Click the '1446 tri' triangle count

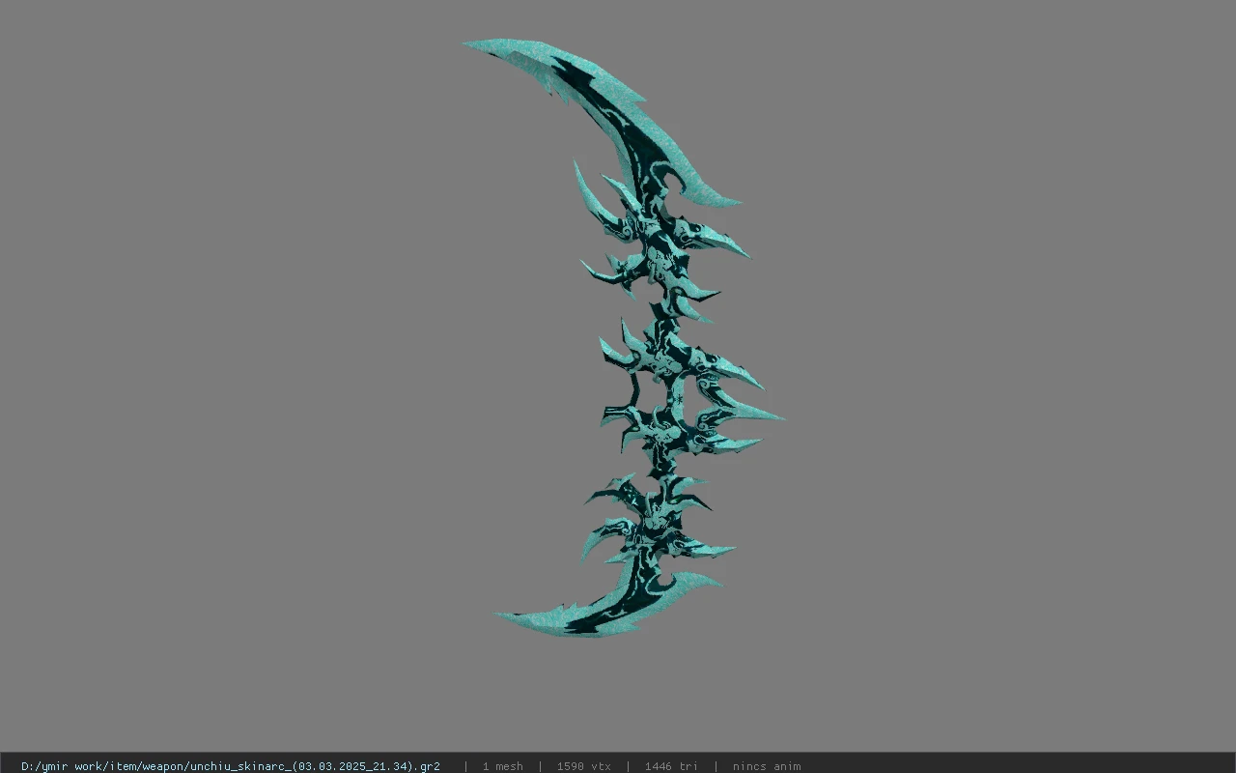tap(671, 766)
